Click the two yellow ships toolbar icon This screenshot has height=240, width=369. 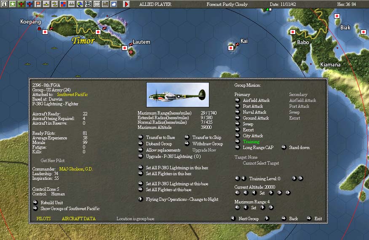(55, 4)
